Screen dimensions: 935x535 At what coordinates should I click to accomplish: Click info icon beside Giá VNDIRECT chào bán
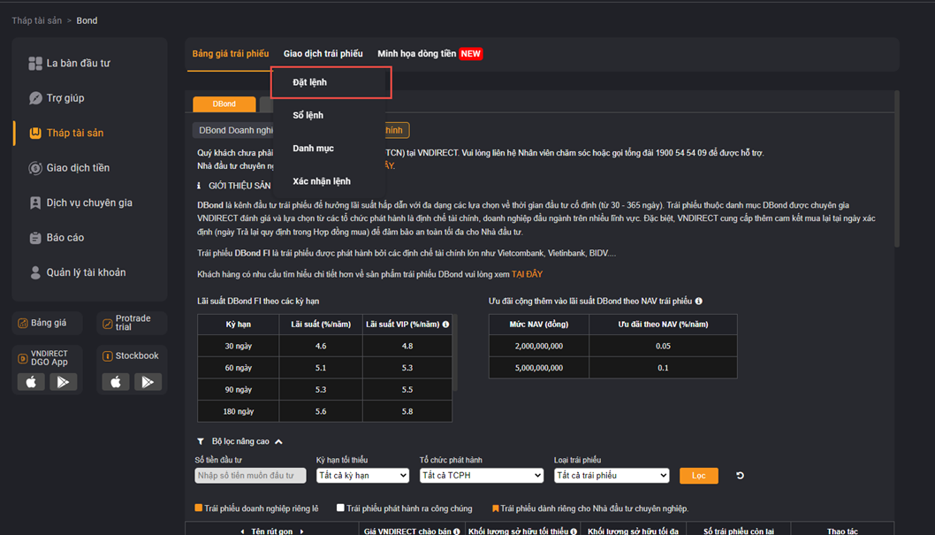[x=457, y=531]
